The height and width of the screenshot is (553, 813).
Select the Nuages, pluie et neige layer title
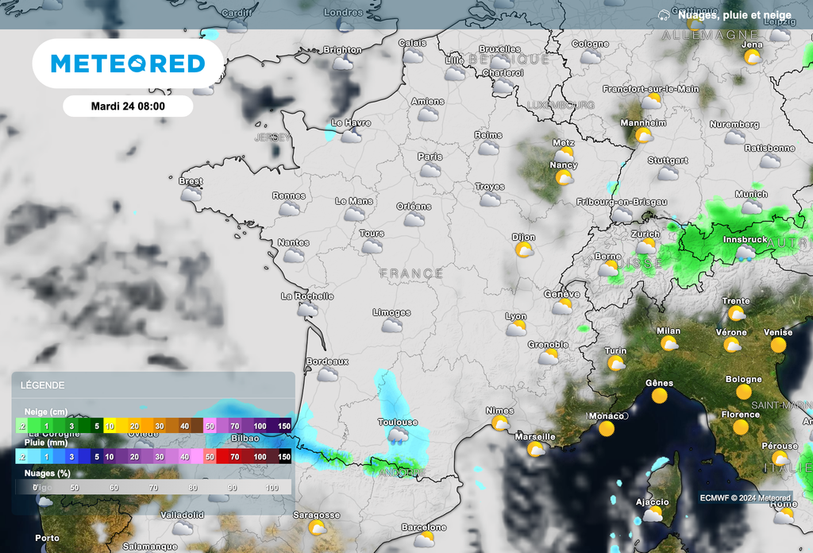coord(734,15)
